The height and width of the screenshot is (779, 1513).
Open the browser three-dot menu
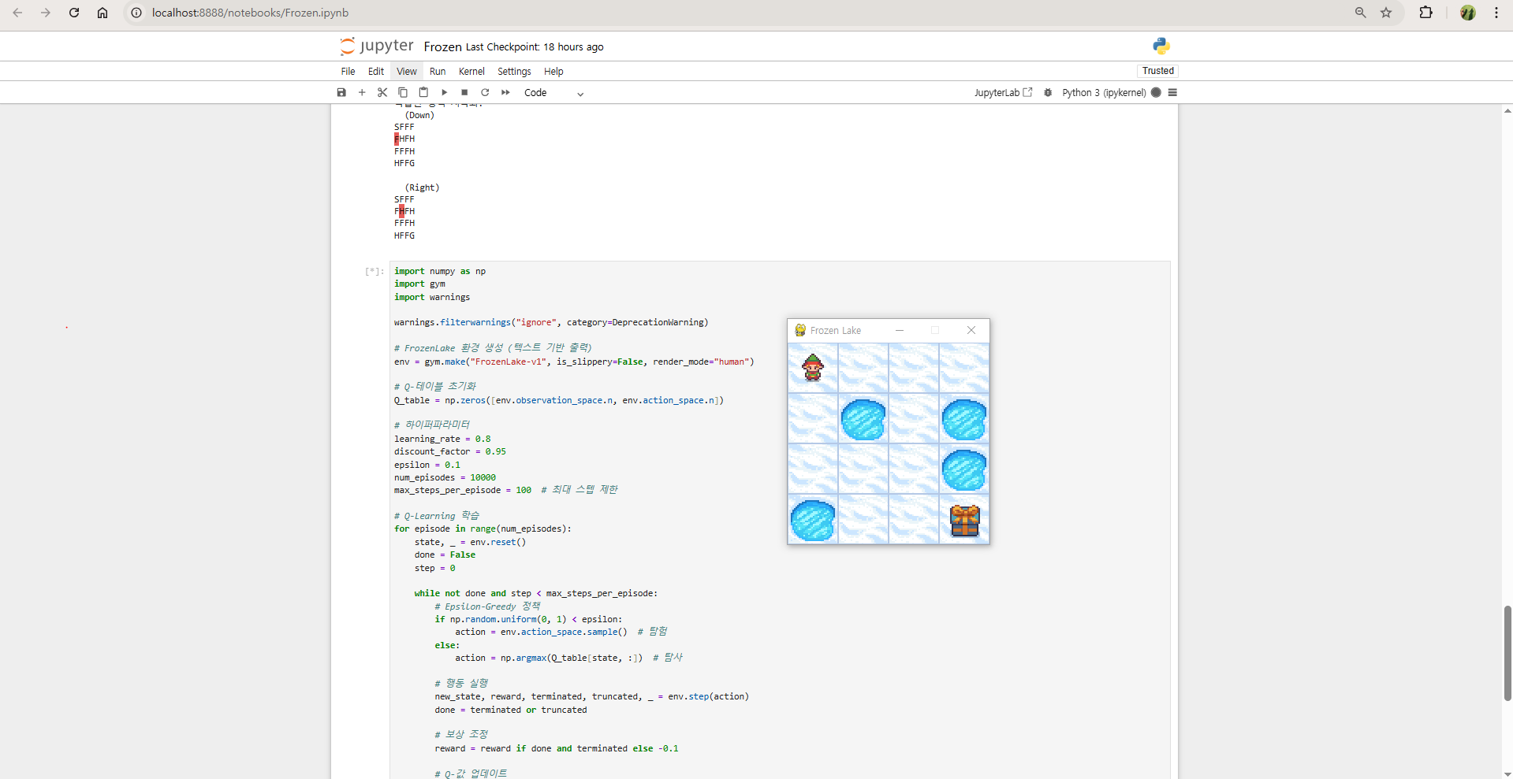coord(1496,13)
